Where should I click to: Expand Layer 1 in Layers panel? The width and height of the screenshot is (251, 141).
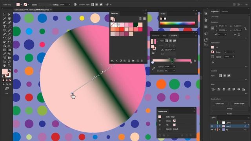(x=220, y=126)
